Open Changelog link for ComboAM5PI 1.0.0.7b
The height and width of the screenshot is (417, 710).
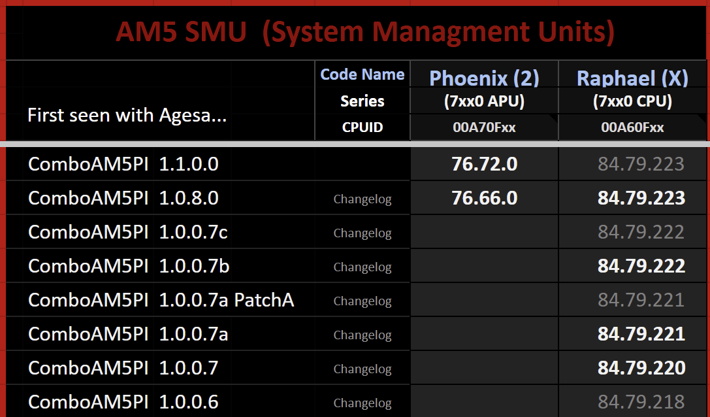(x=363, y=267)
